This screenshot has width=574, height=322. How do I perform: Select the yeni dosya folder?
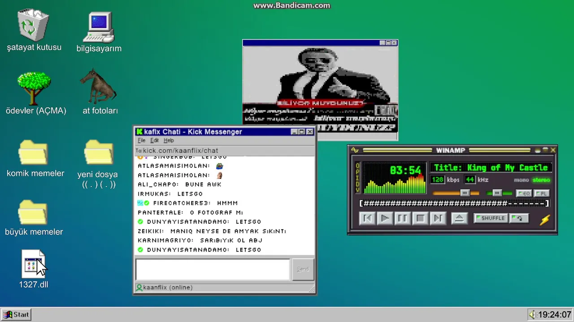coord(99,153)
